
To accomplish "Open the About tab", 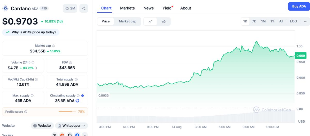I will [186, 8].
